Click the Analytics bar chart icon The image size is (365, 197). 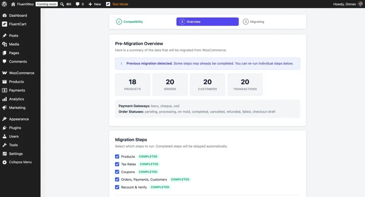(x=4, y=99)
